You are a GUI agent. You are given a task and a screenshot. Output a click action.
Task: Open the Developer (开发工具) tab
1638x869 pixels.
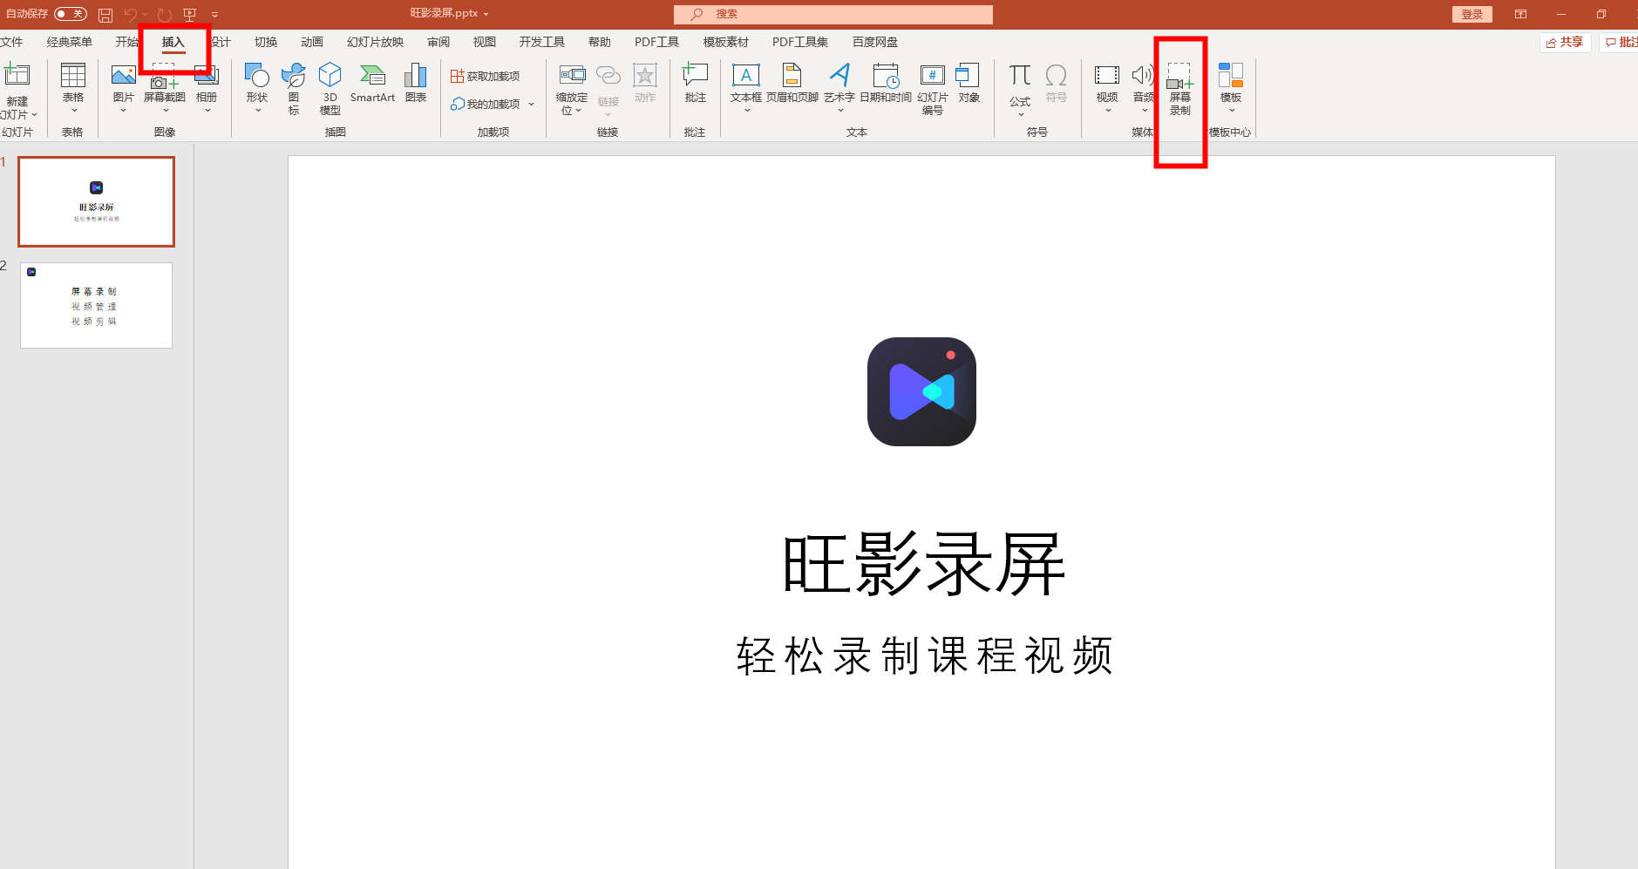point(542,42)
